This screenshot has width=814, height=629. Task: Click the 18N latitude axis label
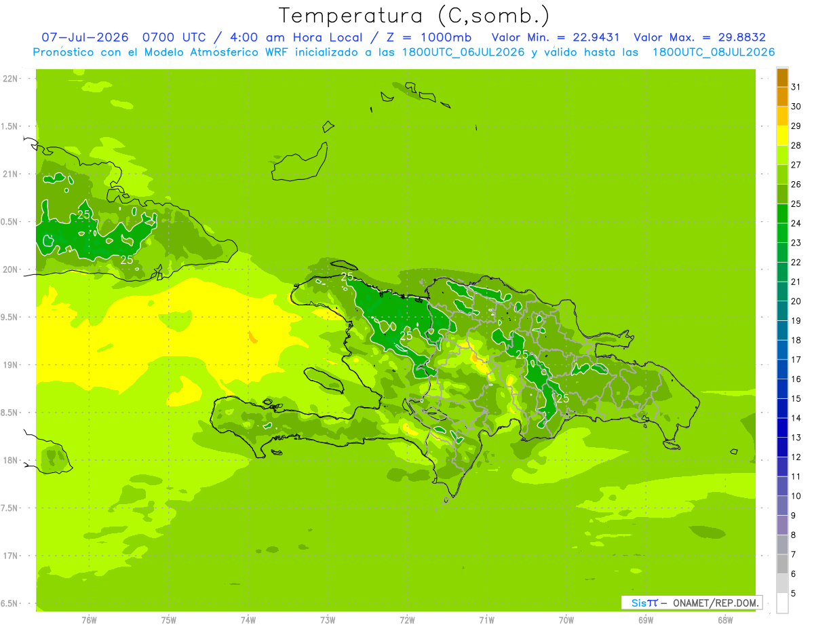pos(9,460)
